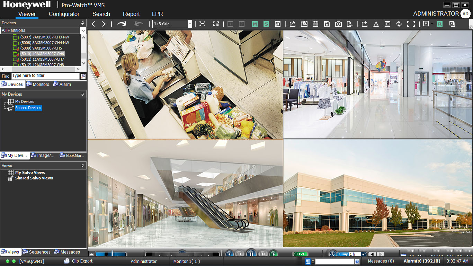Click the calendar icon in the toolbar
This screenshot has height=266, width=473.
click(x=315, y=24)
